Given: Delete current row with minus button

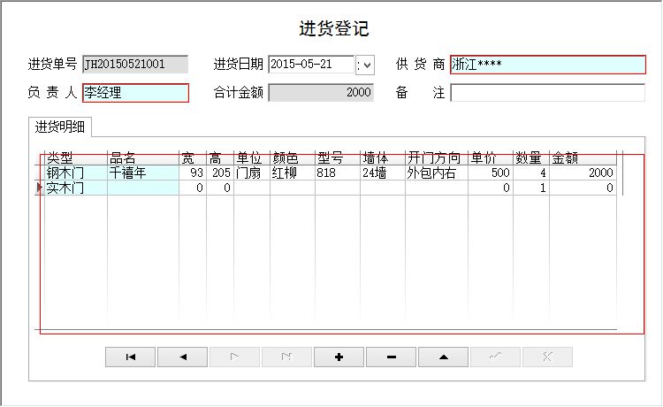Looking at the screenshot, I should 391,357.
